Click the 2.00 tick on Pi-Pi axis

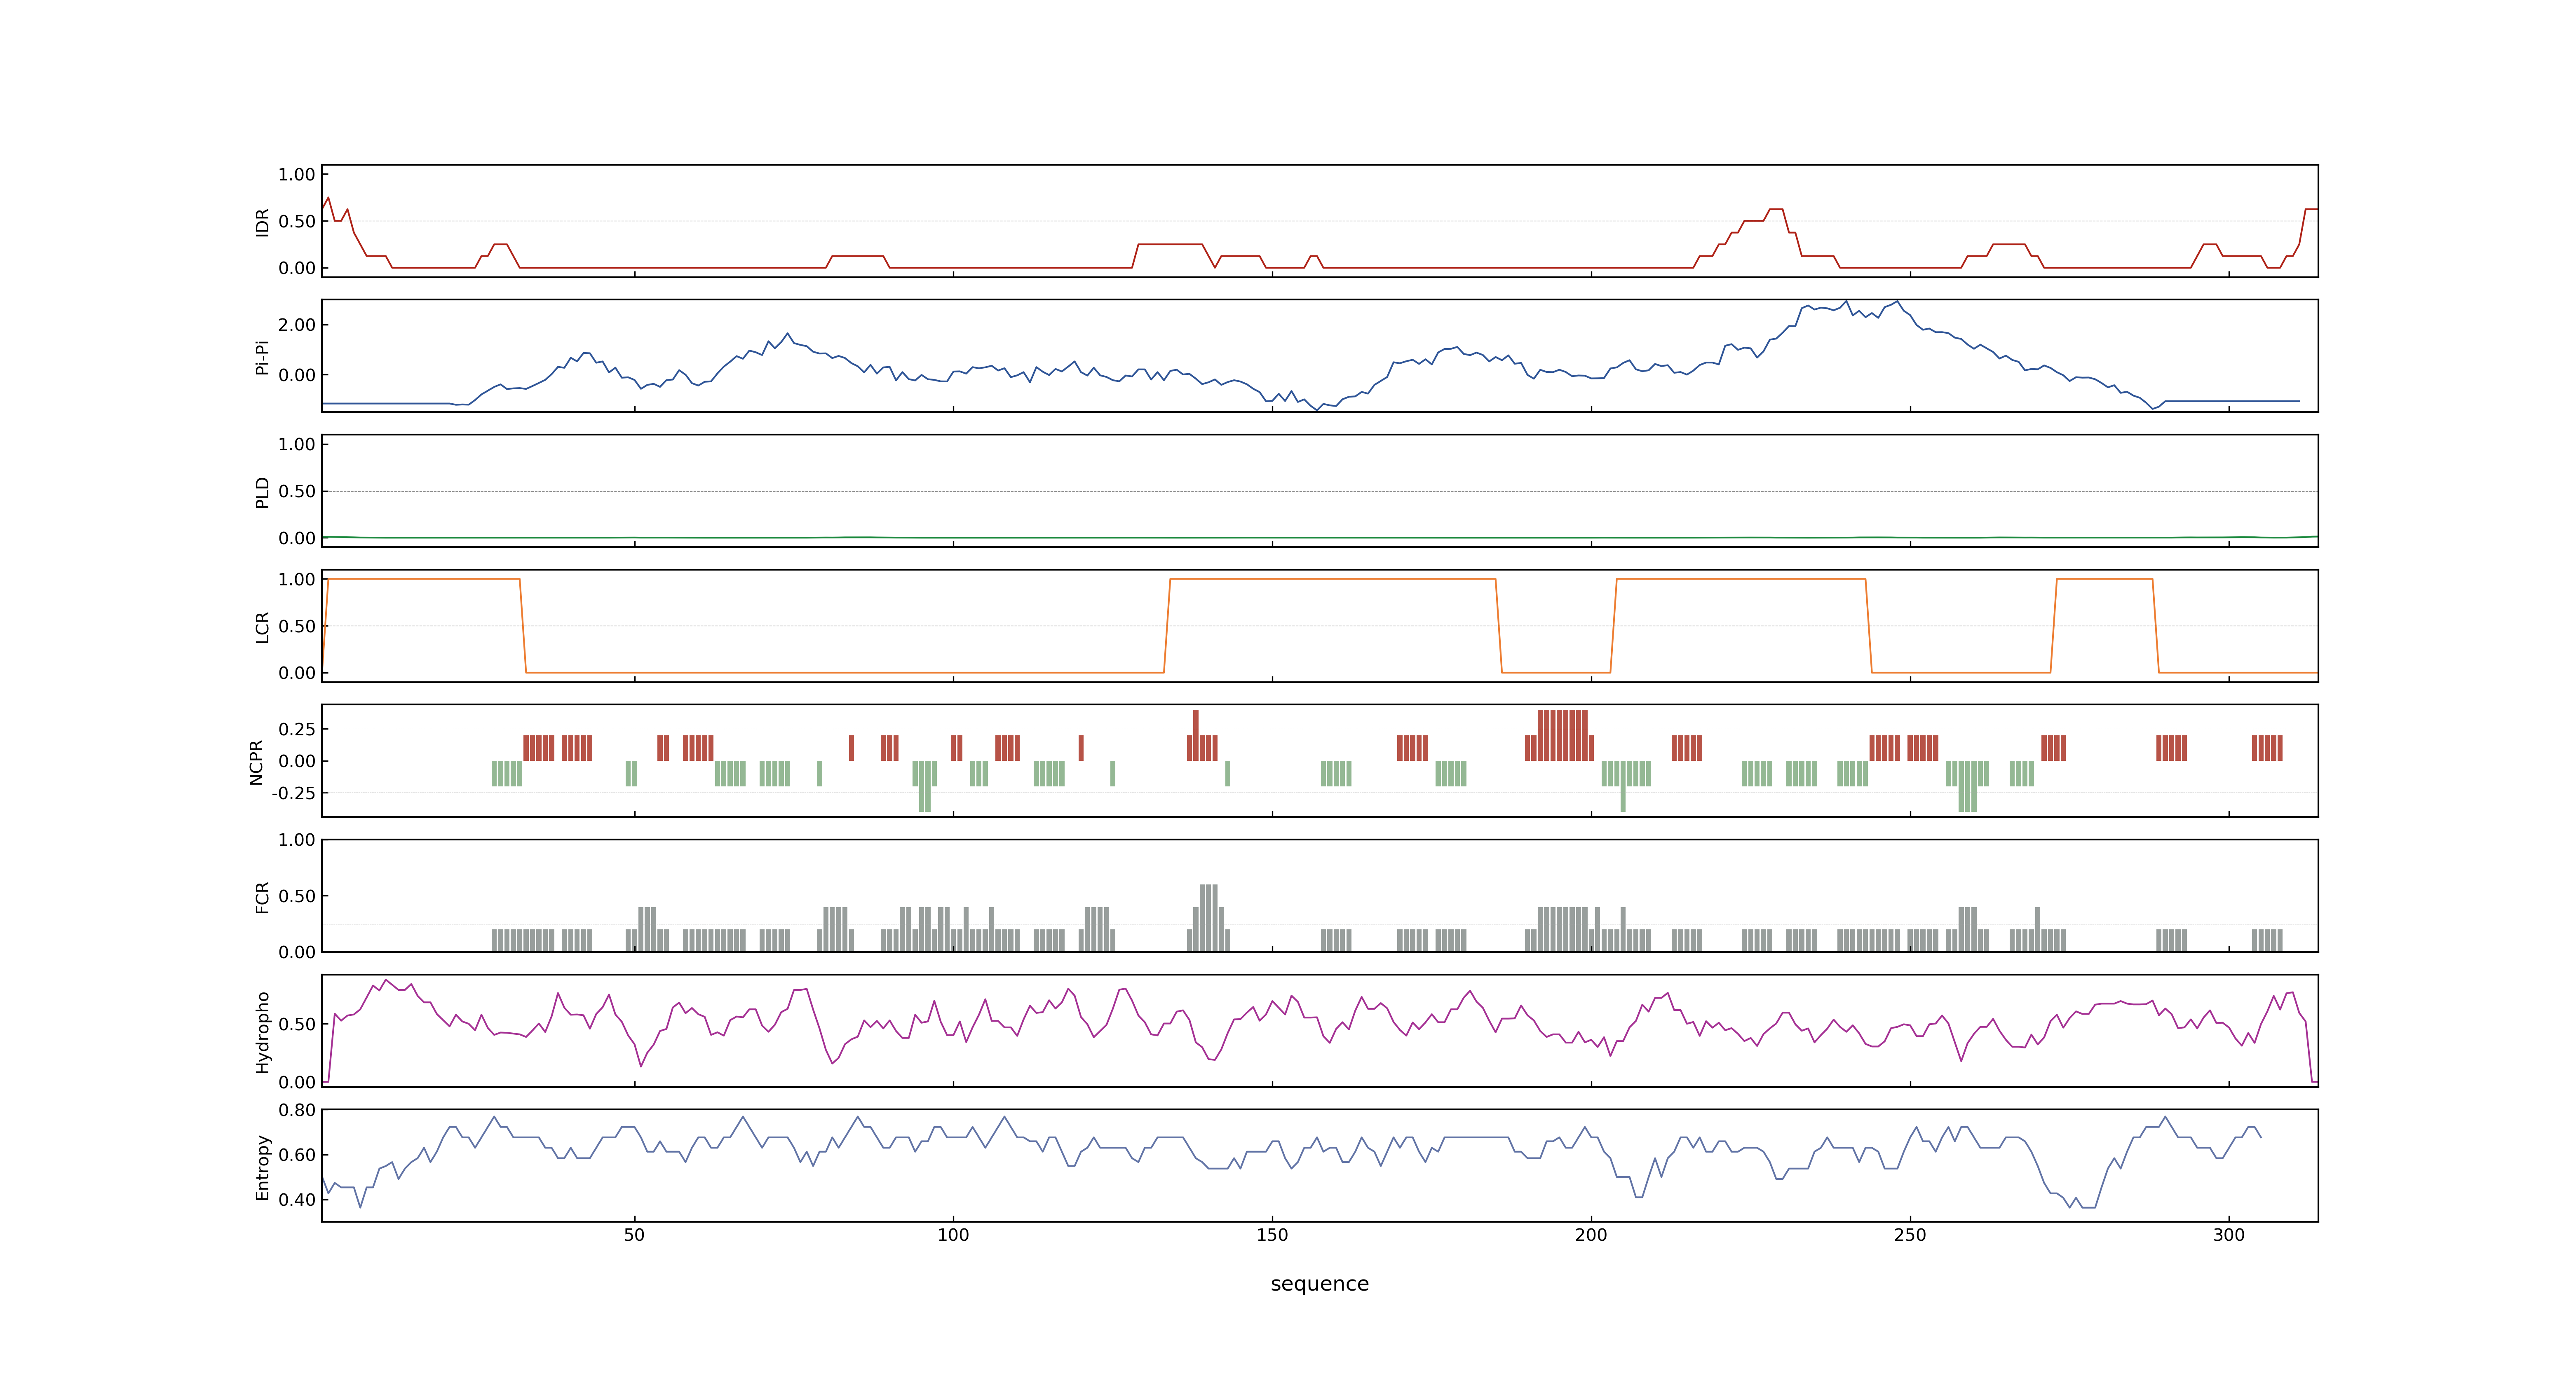(297, 325)
